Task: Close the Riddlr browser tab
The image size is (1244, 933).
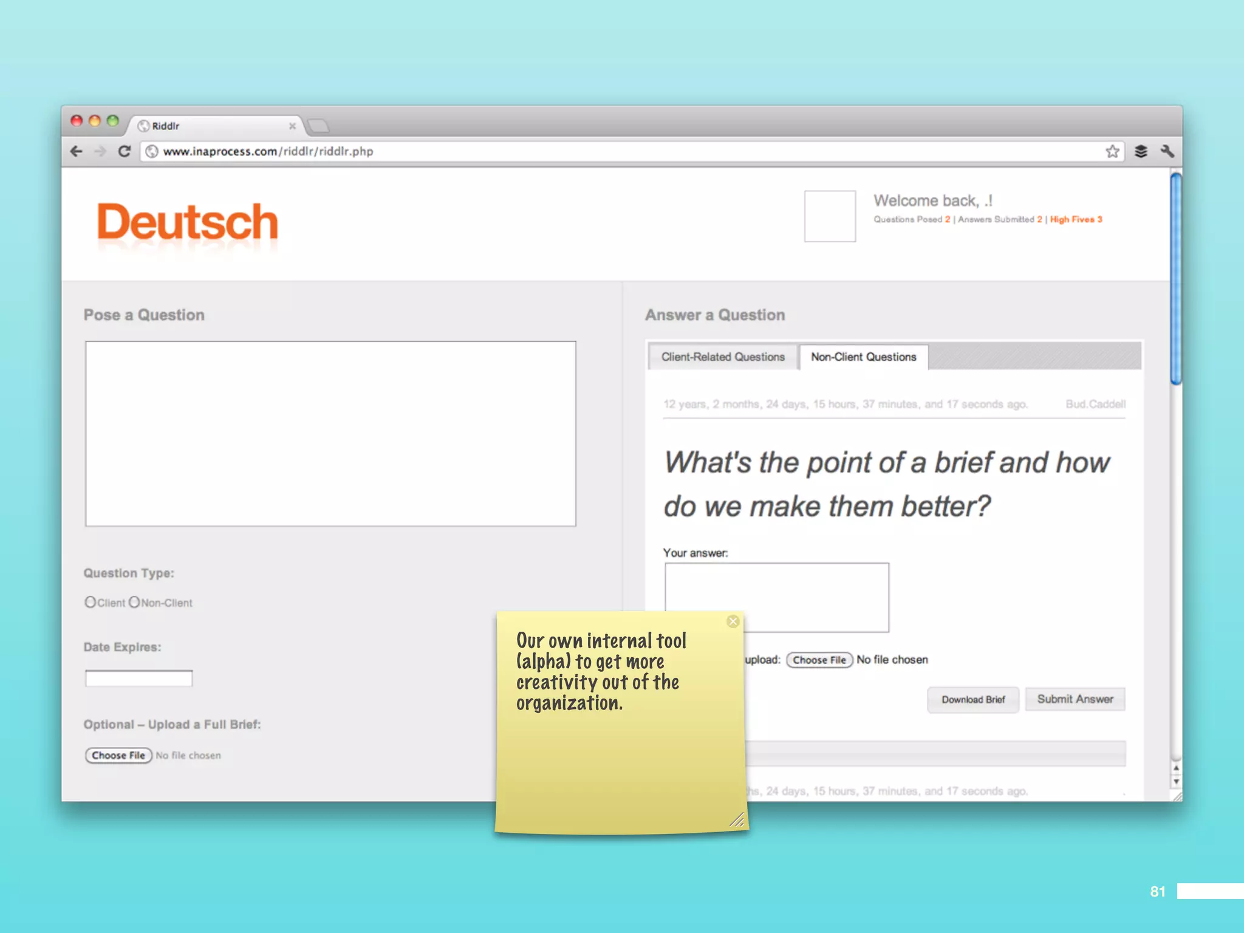Action: click(x=292, y=126)
